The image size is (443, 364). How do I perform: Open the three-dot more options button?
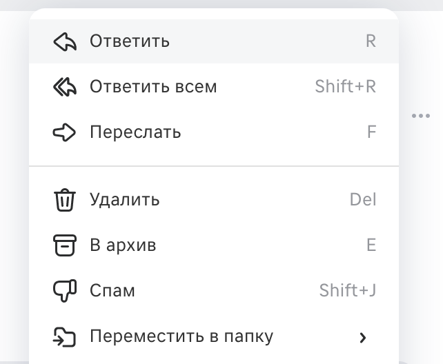421,116
